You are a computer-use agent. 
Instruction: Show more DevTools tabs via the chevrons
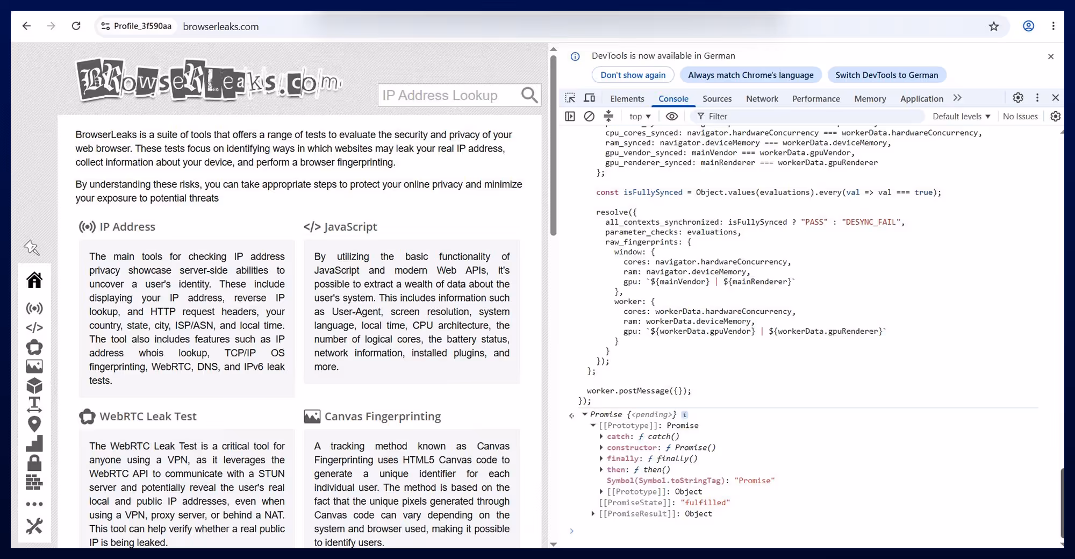pyautogui.click(x=957, y=98)
